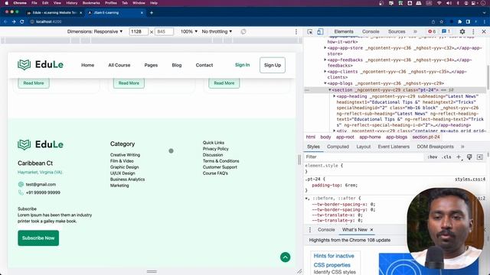Click the email icon beside test@gmail.com
Screen dimensions: 490x275
tap(21, 184)
